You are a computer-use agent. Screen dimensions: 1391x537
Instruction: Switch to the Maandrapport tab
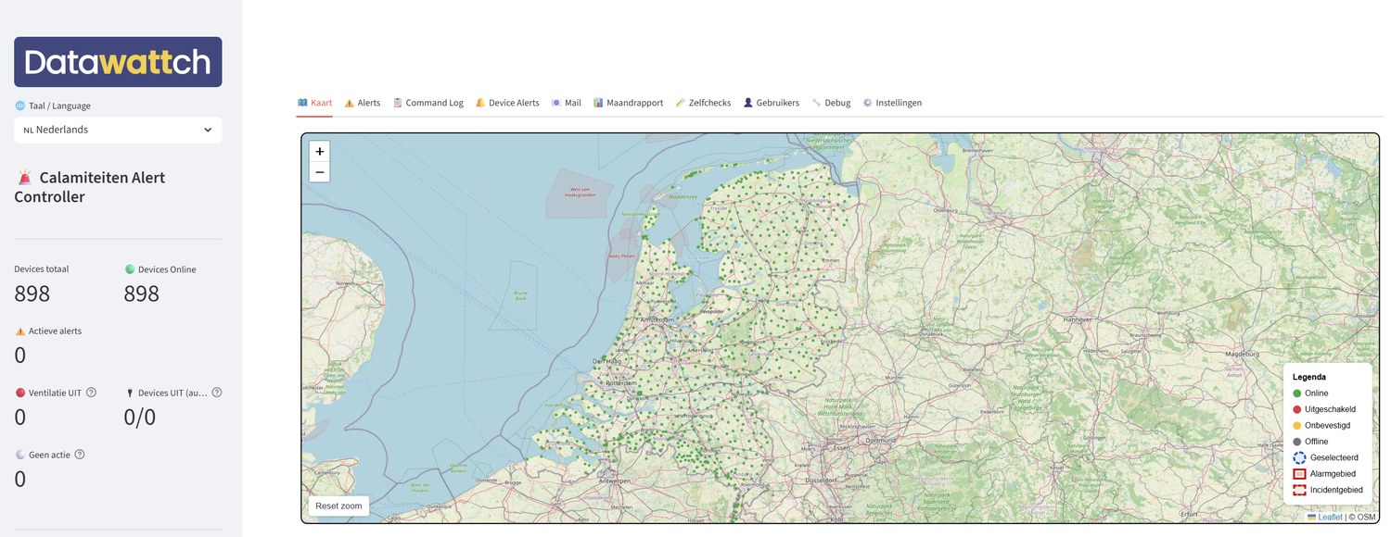[628, 103]
